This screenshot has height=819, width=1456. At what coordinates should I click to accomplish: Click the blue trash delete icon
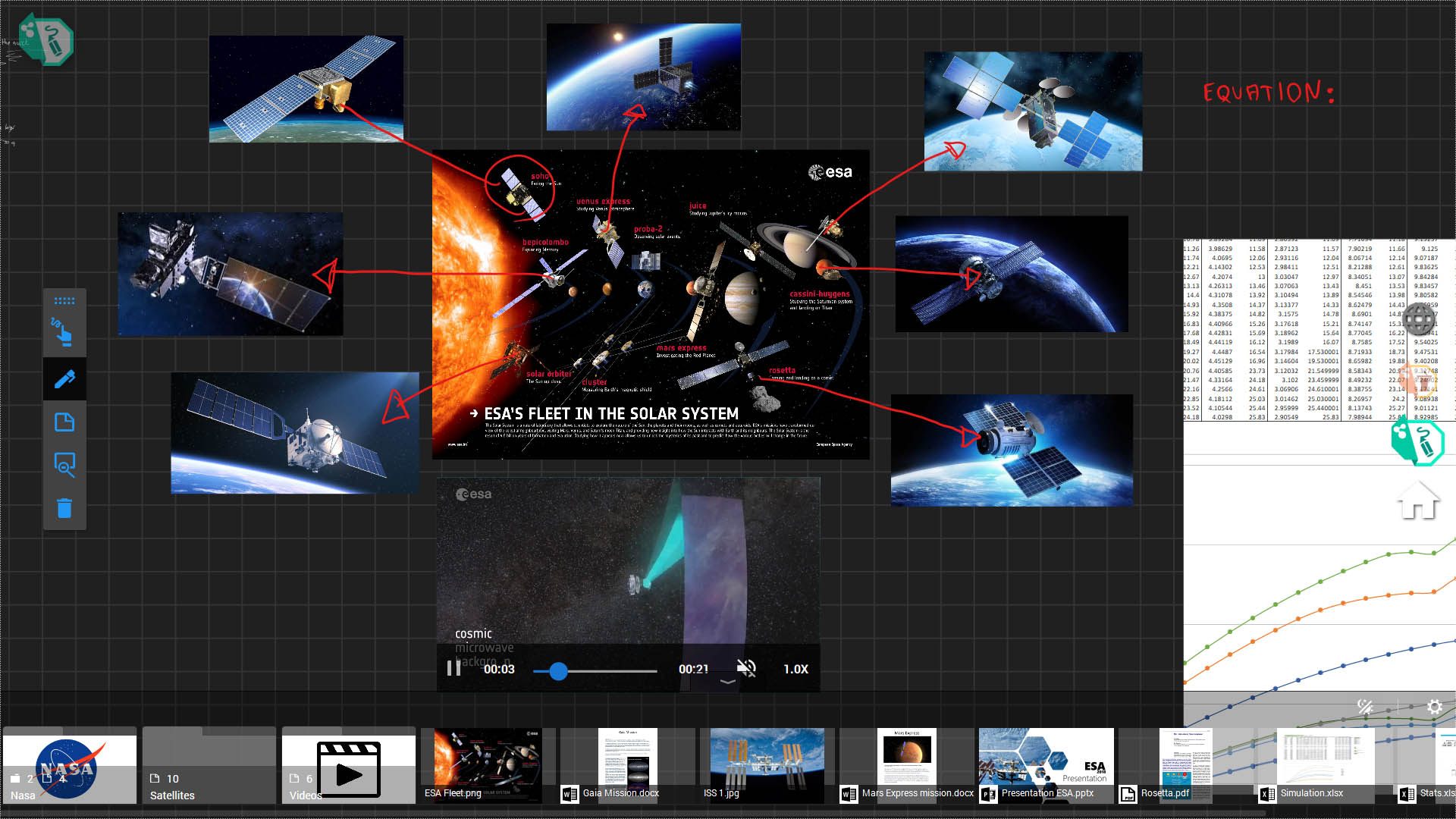[64, 508]
